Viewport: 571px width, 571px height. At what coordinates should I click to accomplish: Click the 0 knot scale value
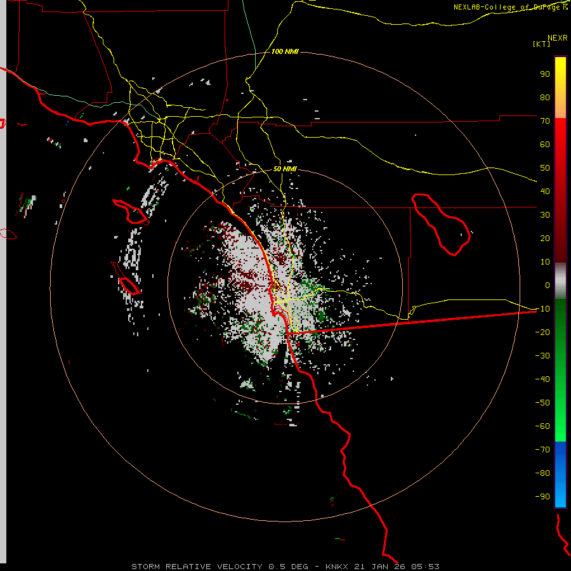548,285
